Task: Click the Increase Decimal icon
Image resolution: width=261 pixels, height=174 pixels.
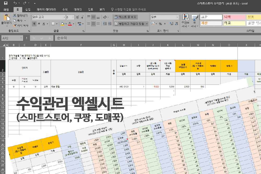Action: [171, 24]
